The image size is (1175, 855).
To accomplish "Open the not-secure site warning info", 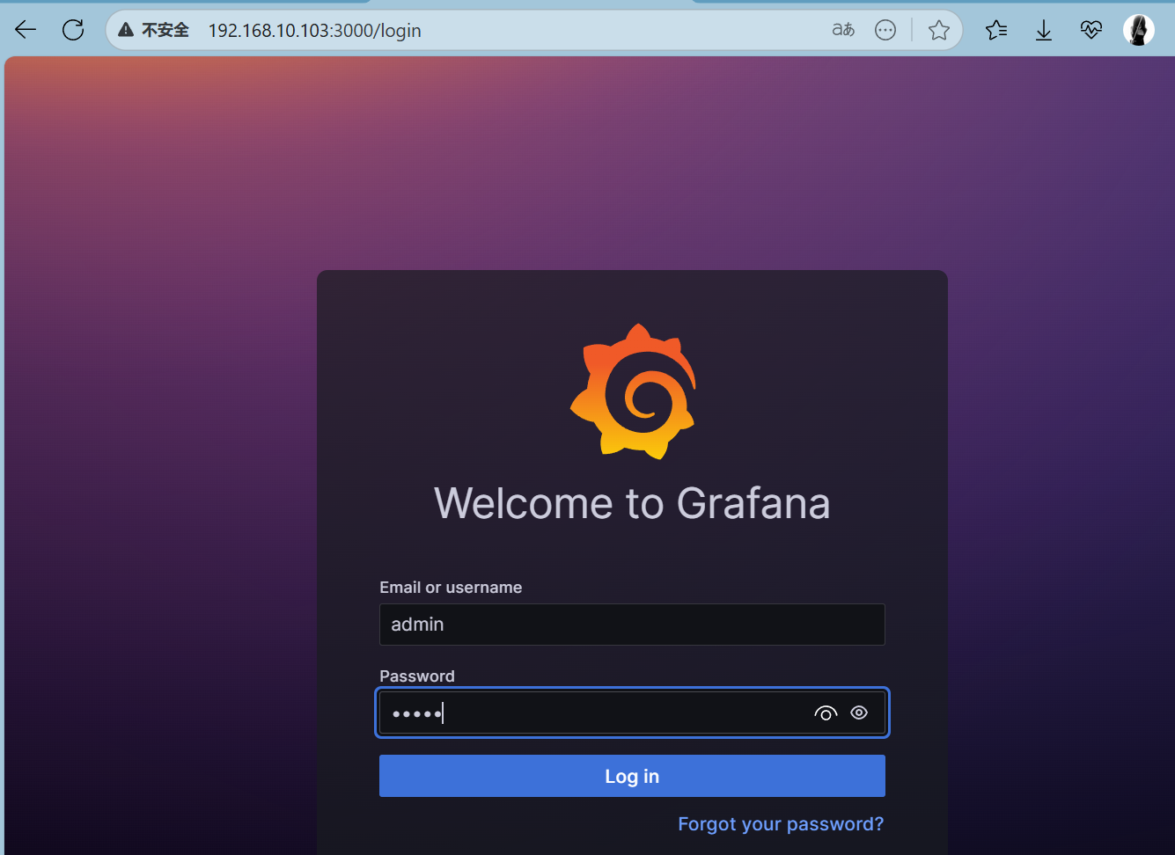I will [x=153, y=30].
